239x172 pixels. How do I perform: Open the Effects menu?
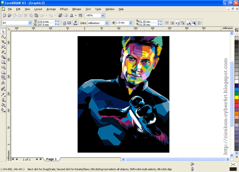click(64, 9)
